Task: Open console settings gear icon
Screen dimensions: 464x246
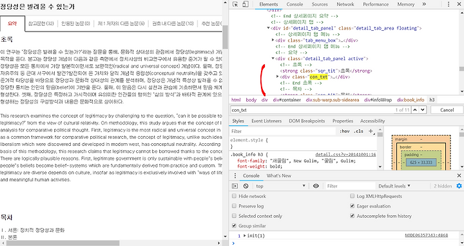Action: pyautogui.click(x=459, y=186)
